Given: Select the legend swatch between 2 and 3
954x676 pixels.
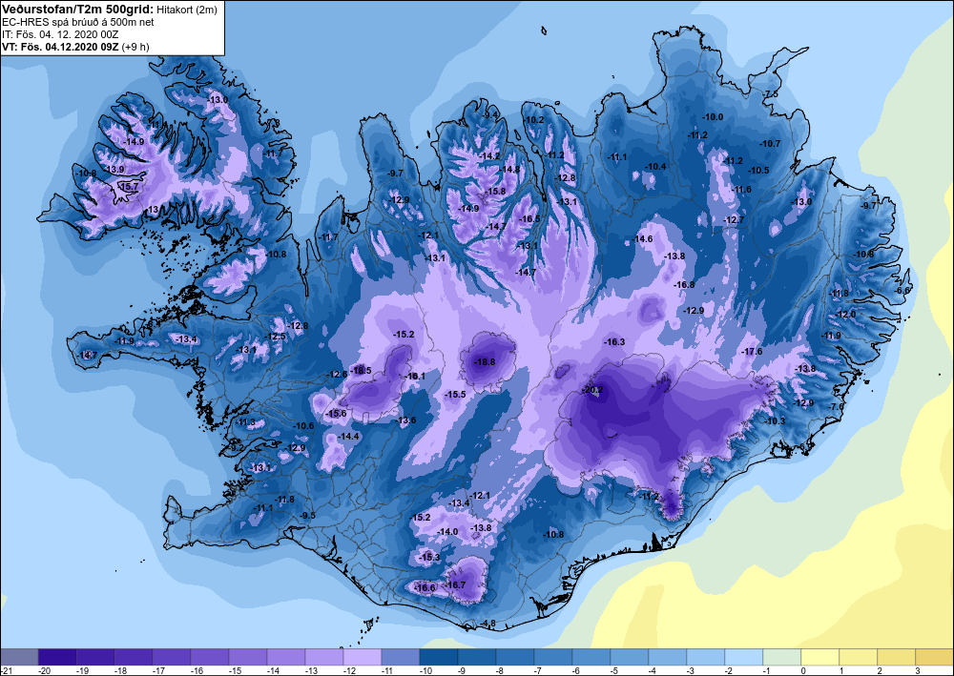Looking at the screenshot, I should tap(896, 657).
